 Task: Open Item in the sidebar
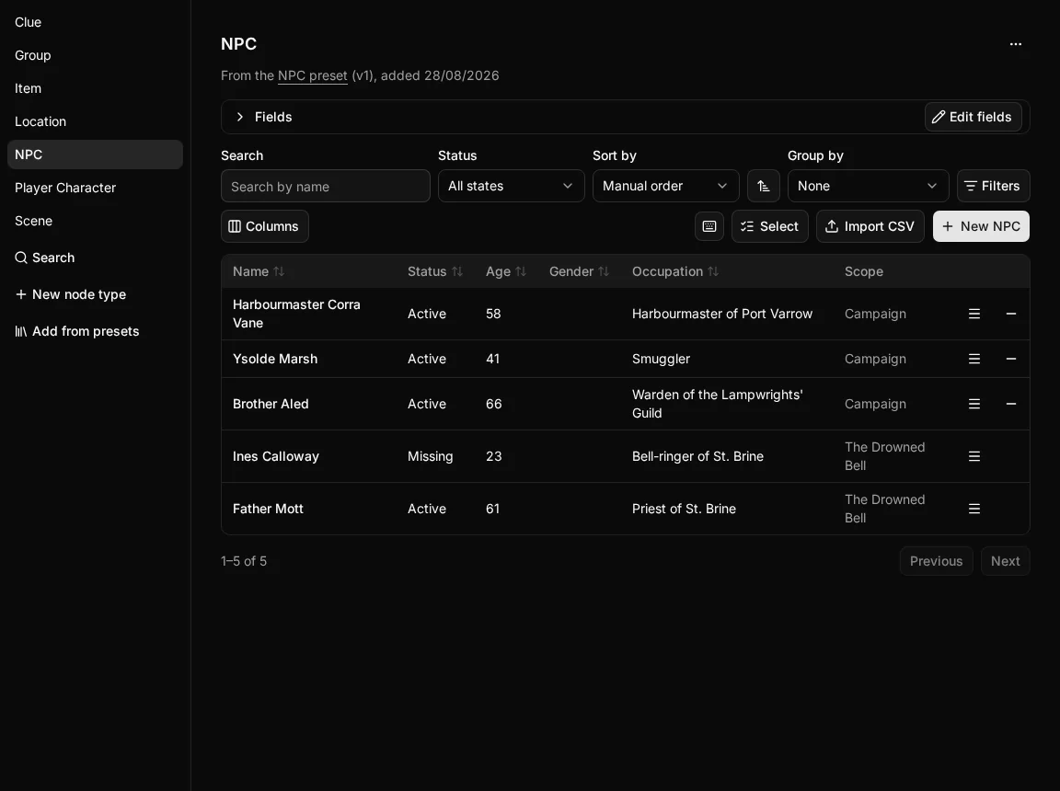click(95, 88)
